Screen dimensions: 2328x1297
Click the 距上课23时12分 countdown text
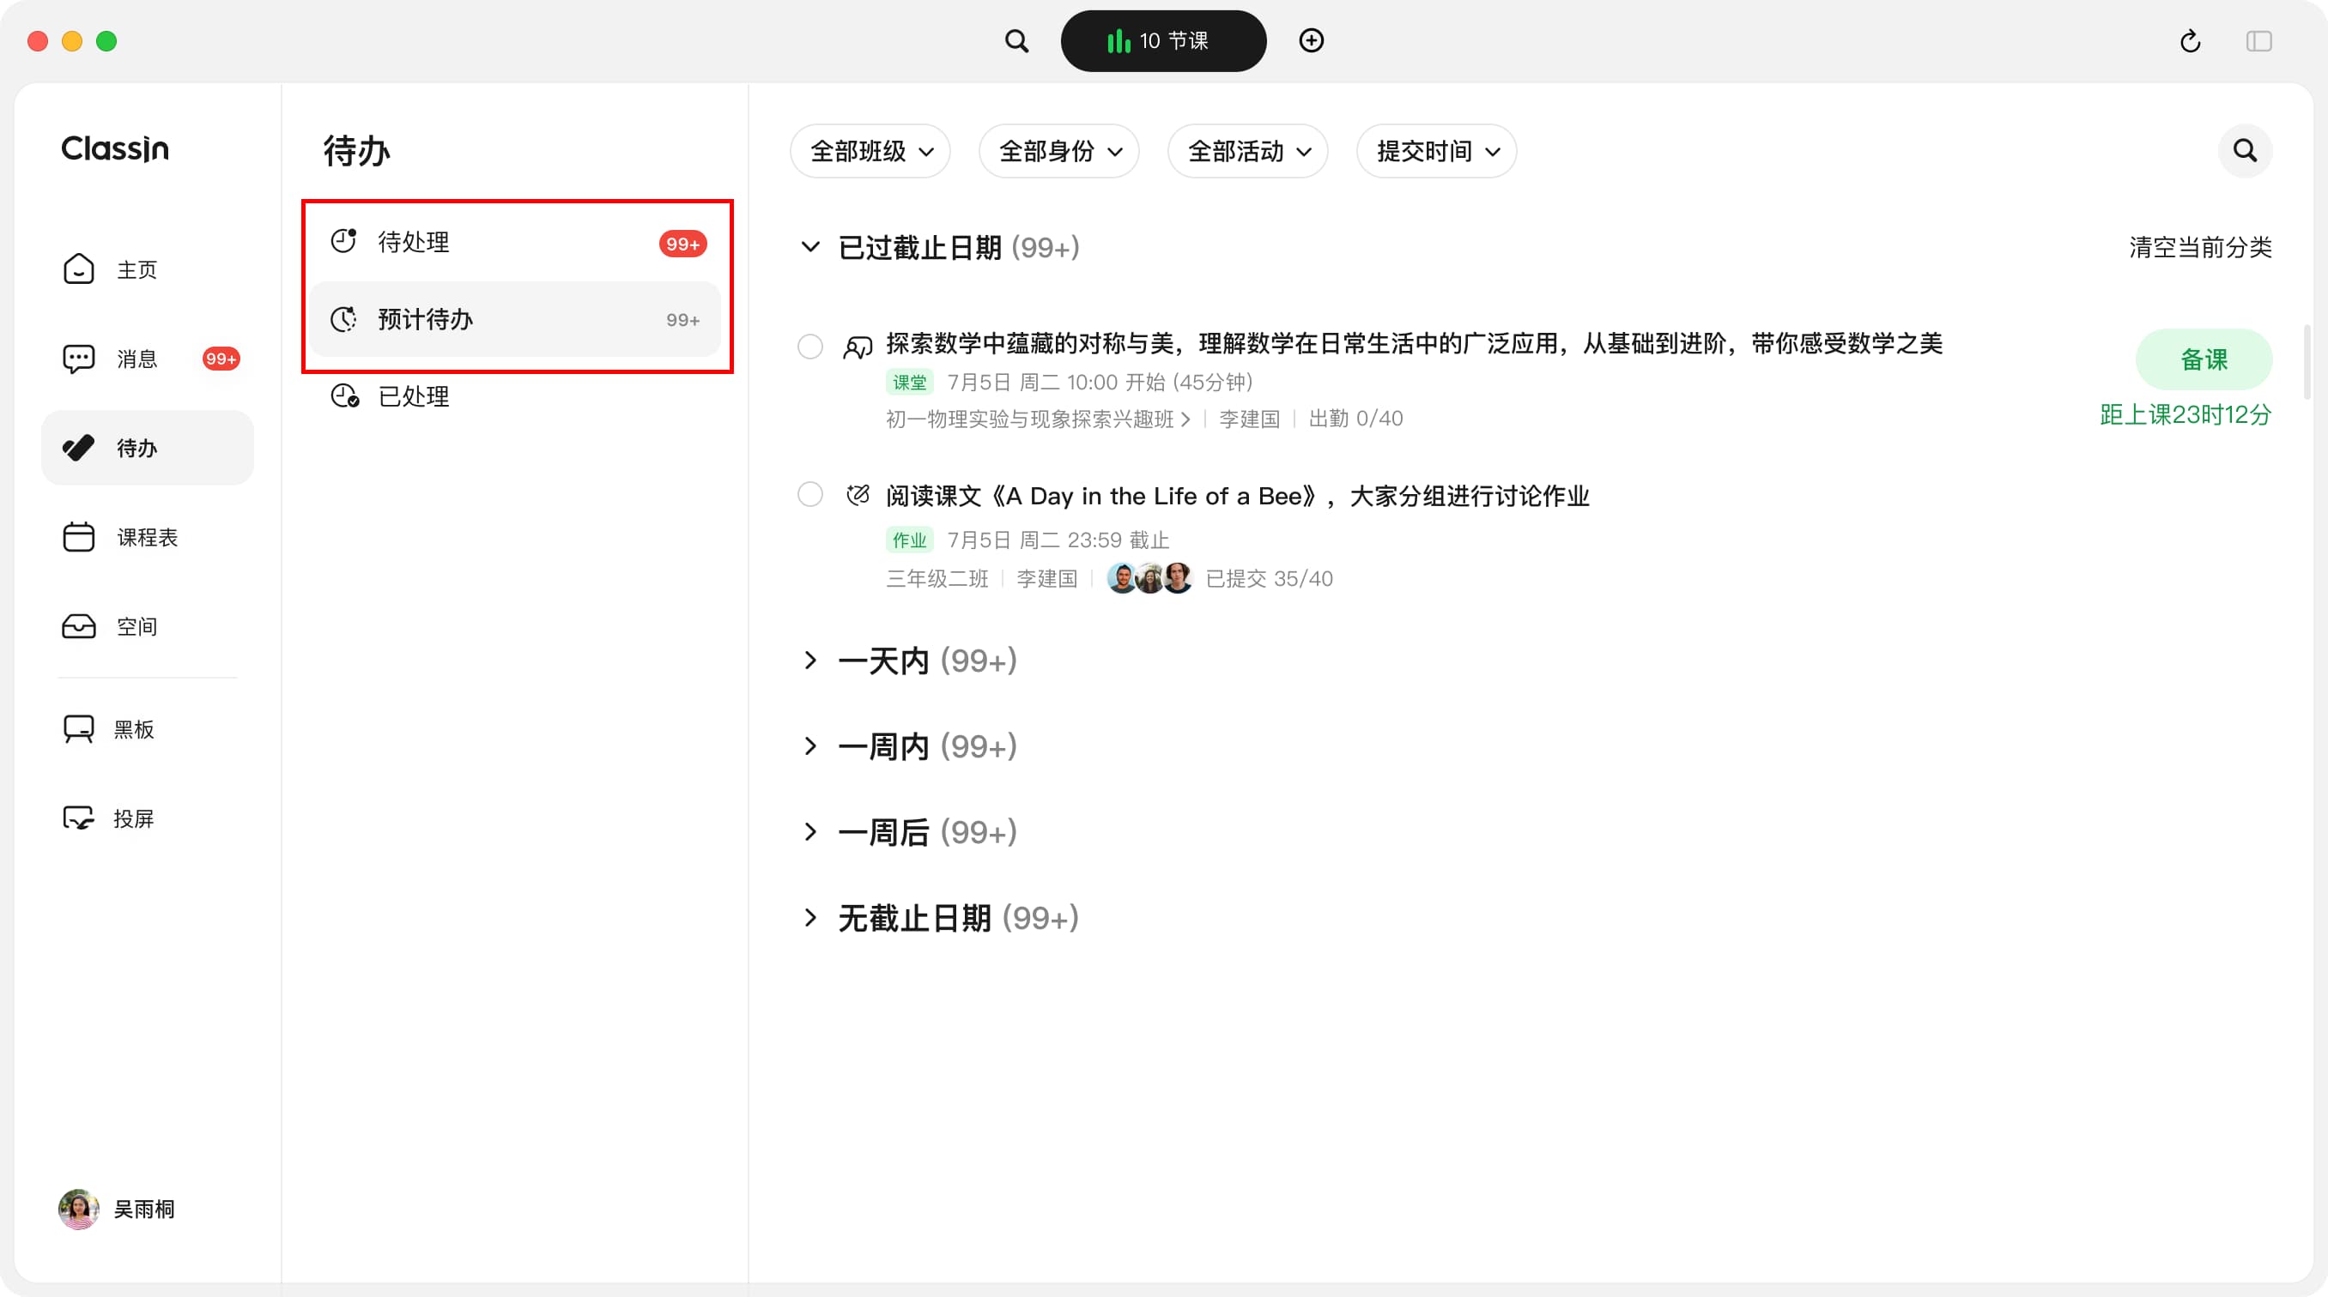(x=2186, y=414)
